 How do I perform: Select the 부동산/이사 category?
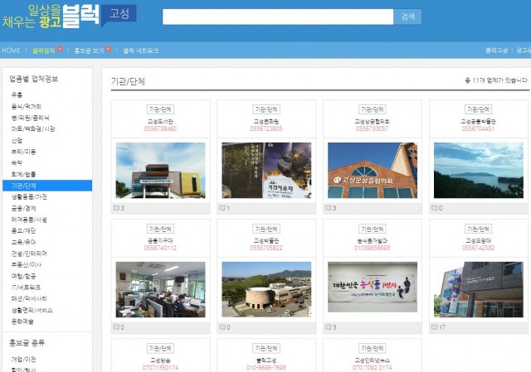(x=27, y=265)
